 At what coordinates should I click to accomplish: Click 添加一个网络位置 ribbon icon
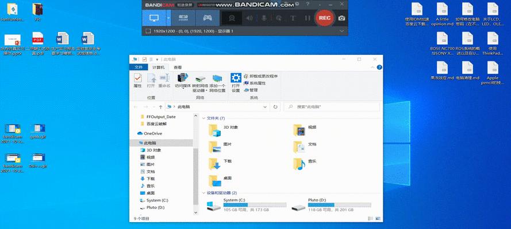[217, 84]
